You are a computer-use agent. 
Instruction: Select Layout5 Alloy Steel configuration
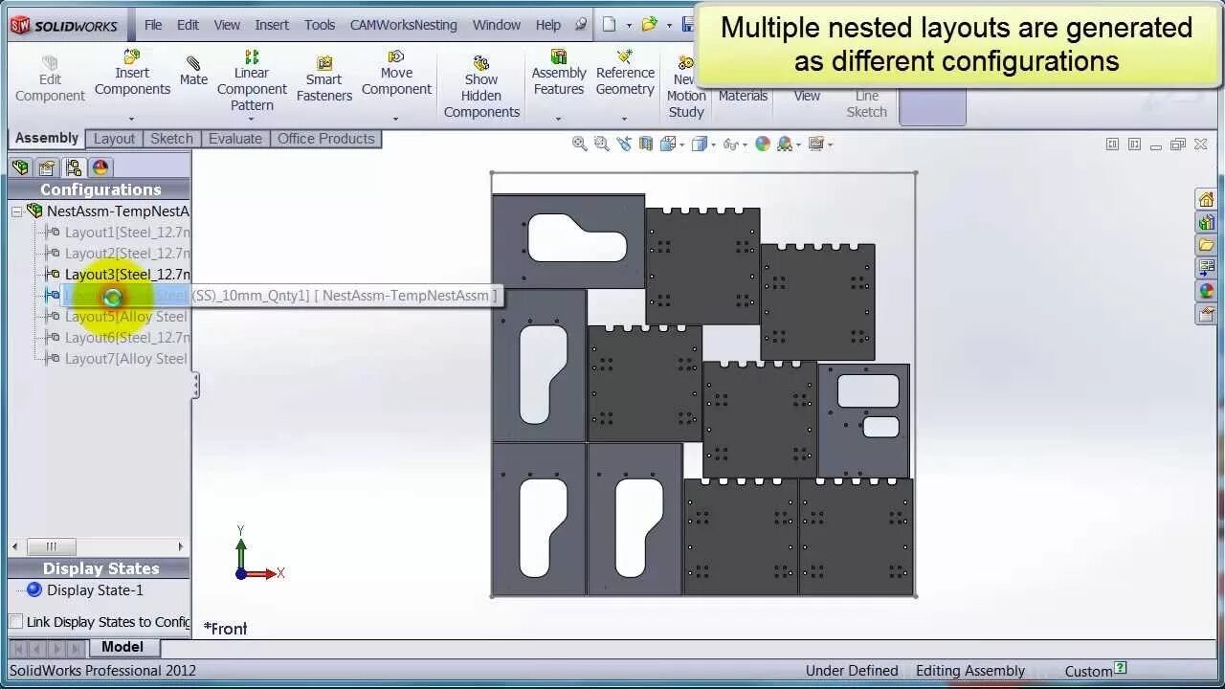[118, 316]
